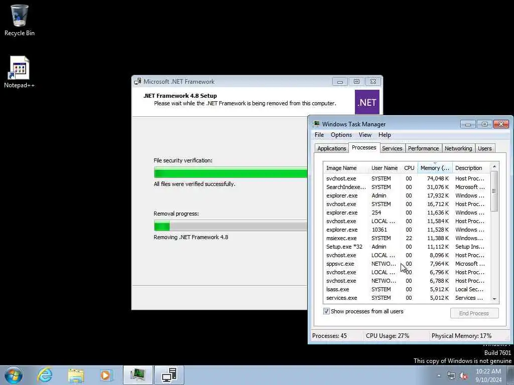Screen dimensions: 514x385
Task: Select the sppsvc.exe process row
Action: point(406,264)
